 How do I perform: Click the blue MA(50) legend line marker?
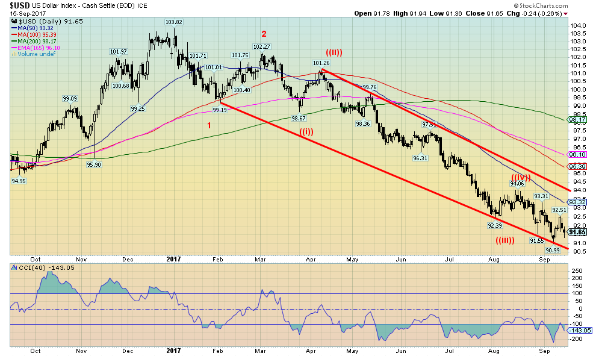click(x=14, y=28)
